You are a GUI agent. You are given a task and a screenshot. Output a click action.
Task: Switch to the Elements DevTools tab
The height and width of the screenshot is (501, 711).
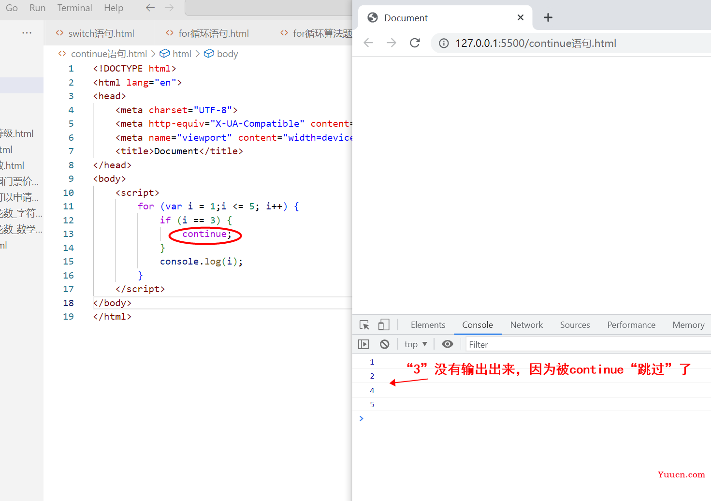click(428, 325)
